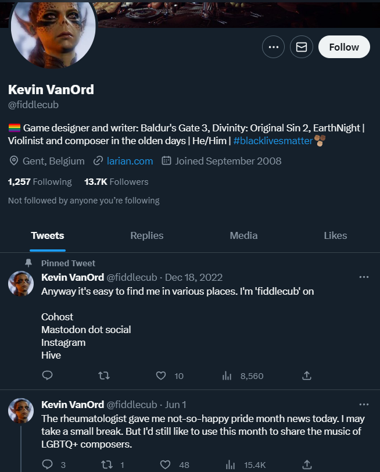The width and height of the screenshot is (380, 472).
Task: Switch to the Replies tab
Action: click(147, 235)
